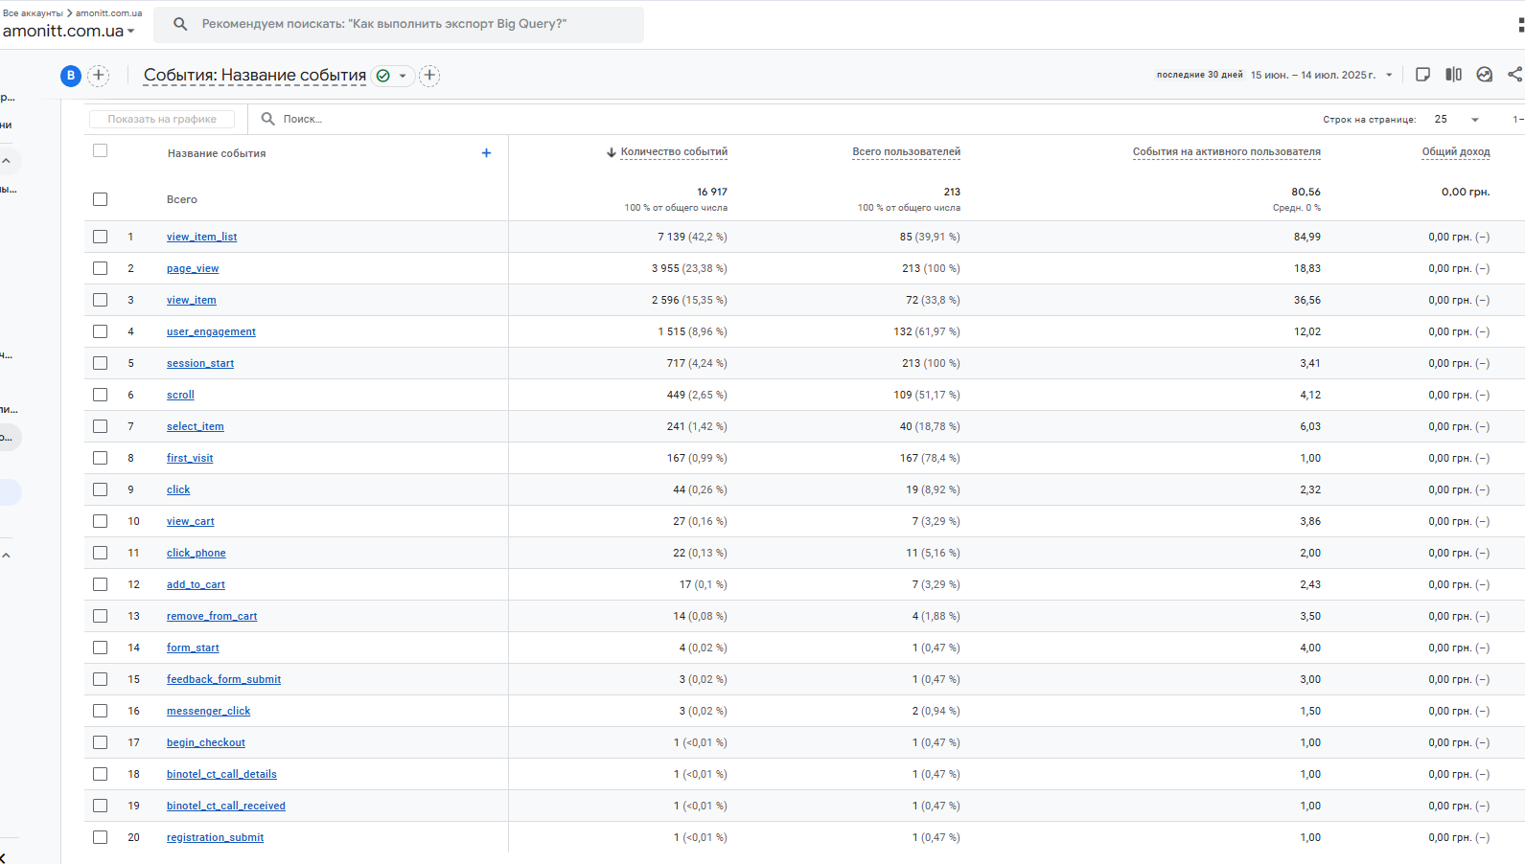This screenshot has height=864, width=1525.
Task: Open the add_to_cart event link
Action: [196, 584]
